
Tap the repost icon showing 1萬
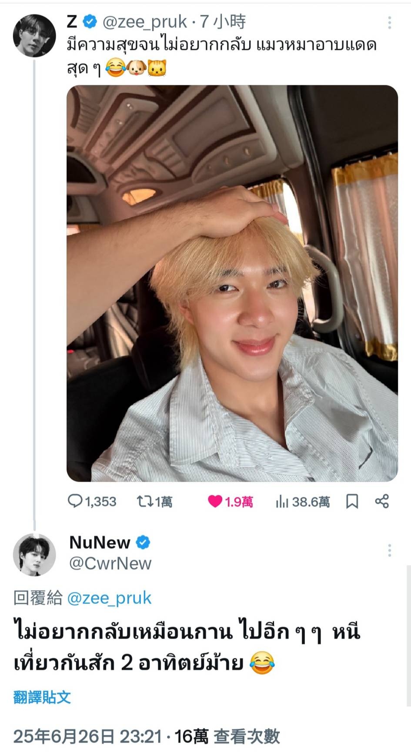pyautogui.click(x=144, y=502)
